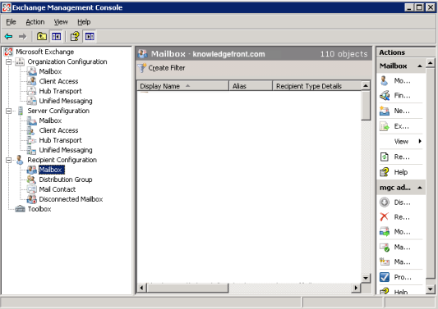Select Unified Messaging under Server Configuration
438x309 pixels.
point(66,150)
